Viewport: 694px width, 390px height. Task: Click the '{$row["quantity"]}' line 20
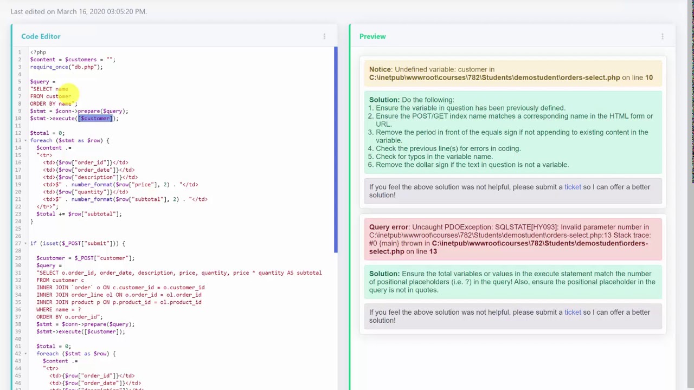pos(86,192)
